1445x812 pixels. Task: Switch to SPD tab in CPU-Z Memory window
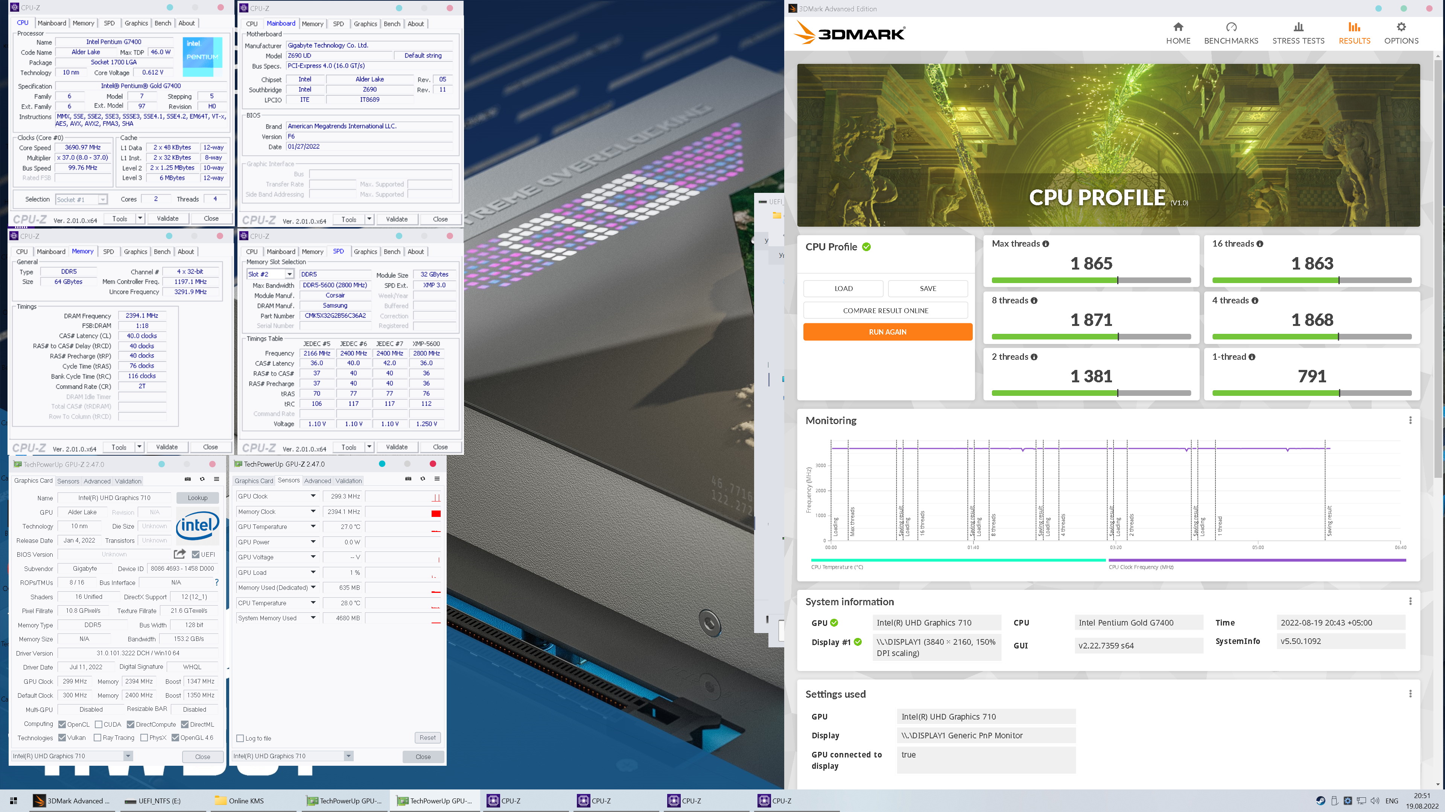(x=108, y=251)
